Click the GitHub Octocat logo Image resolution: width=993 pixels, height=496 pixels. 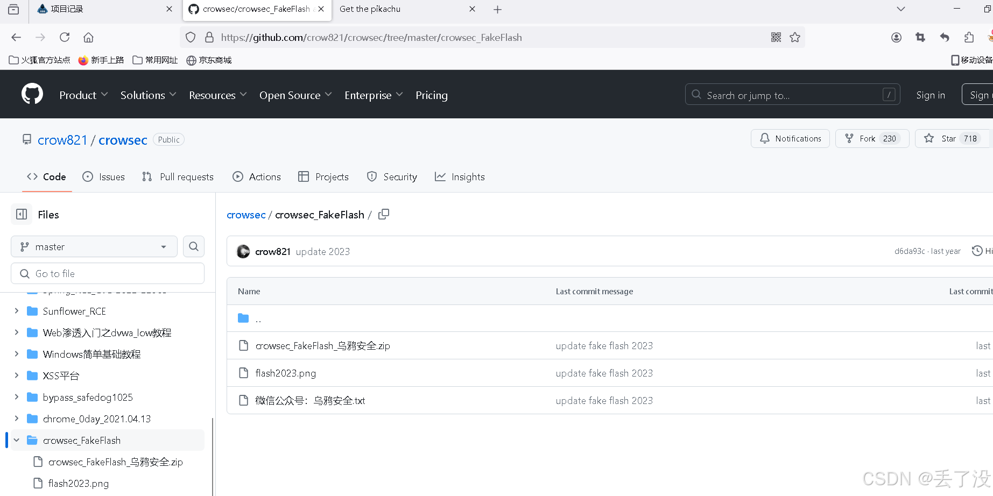tap(32, 94)
